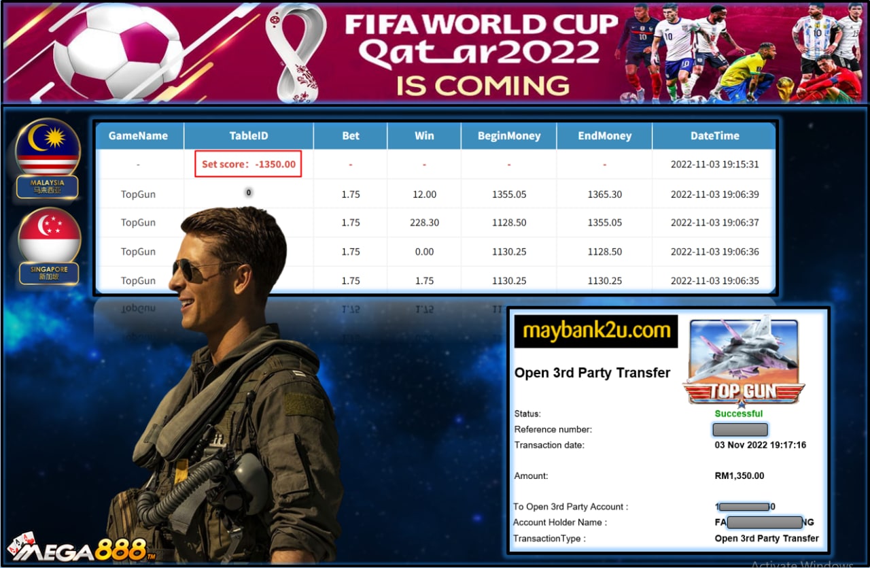
Task: Click the Win value 12.00
Action: [x=424, y=195]
